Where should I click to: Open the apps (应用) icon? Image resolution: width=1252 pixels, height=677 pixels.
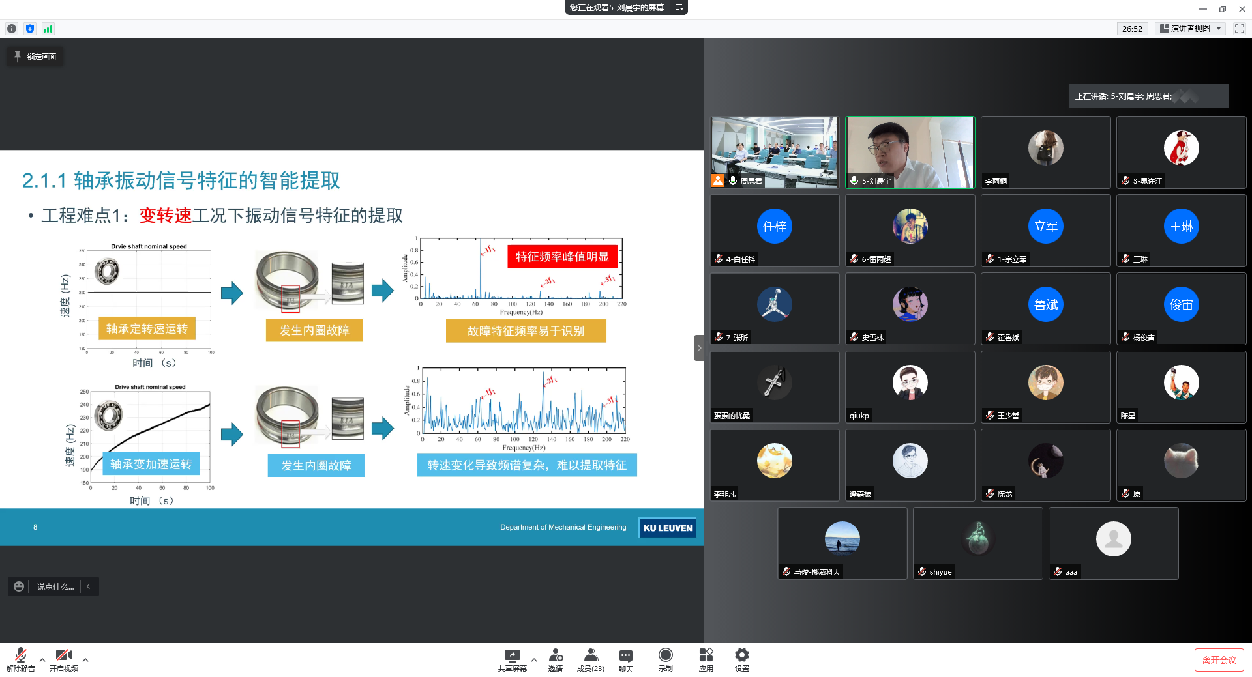click(706, 655)
